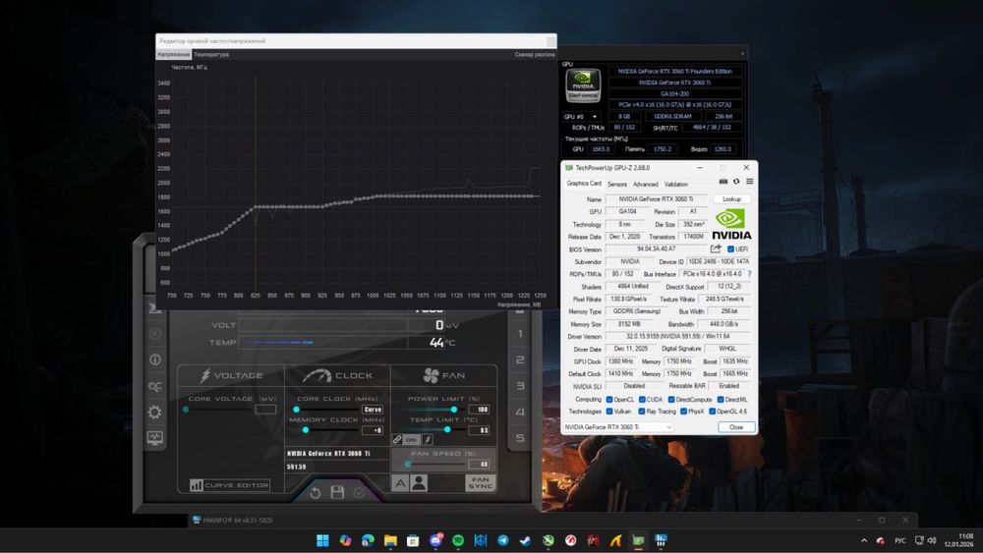The image size is (983, 553).
Task: Toggle the Vulkan checkbox
Action: tap(608, 412)
